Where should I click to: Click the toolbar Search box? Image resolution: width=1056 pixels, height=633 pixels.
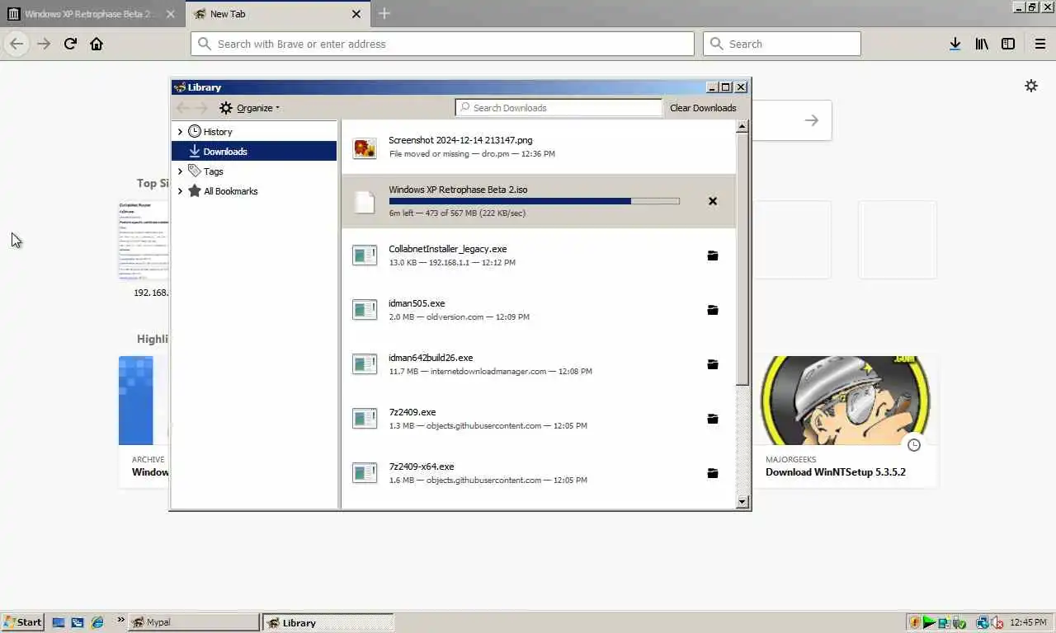click(781, 44)
